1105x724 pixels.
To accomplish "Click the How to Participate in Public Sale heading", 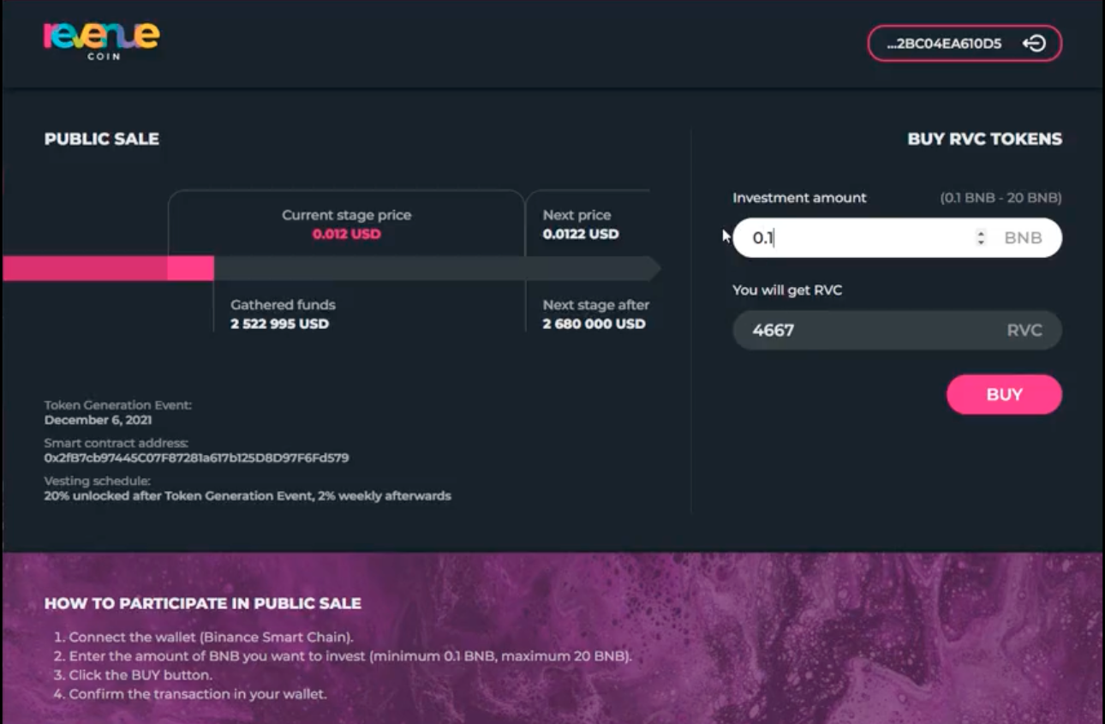I will pos(202,603).
